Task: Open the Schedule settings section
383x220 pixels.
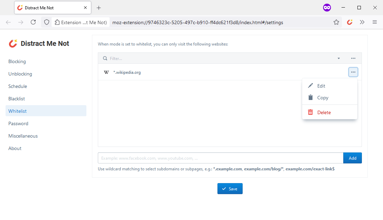Action: pos(18,86)
